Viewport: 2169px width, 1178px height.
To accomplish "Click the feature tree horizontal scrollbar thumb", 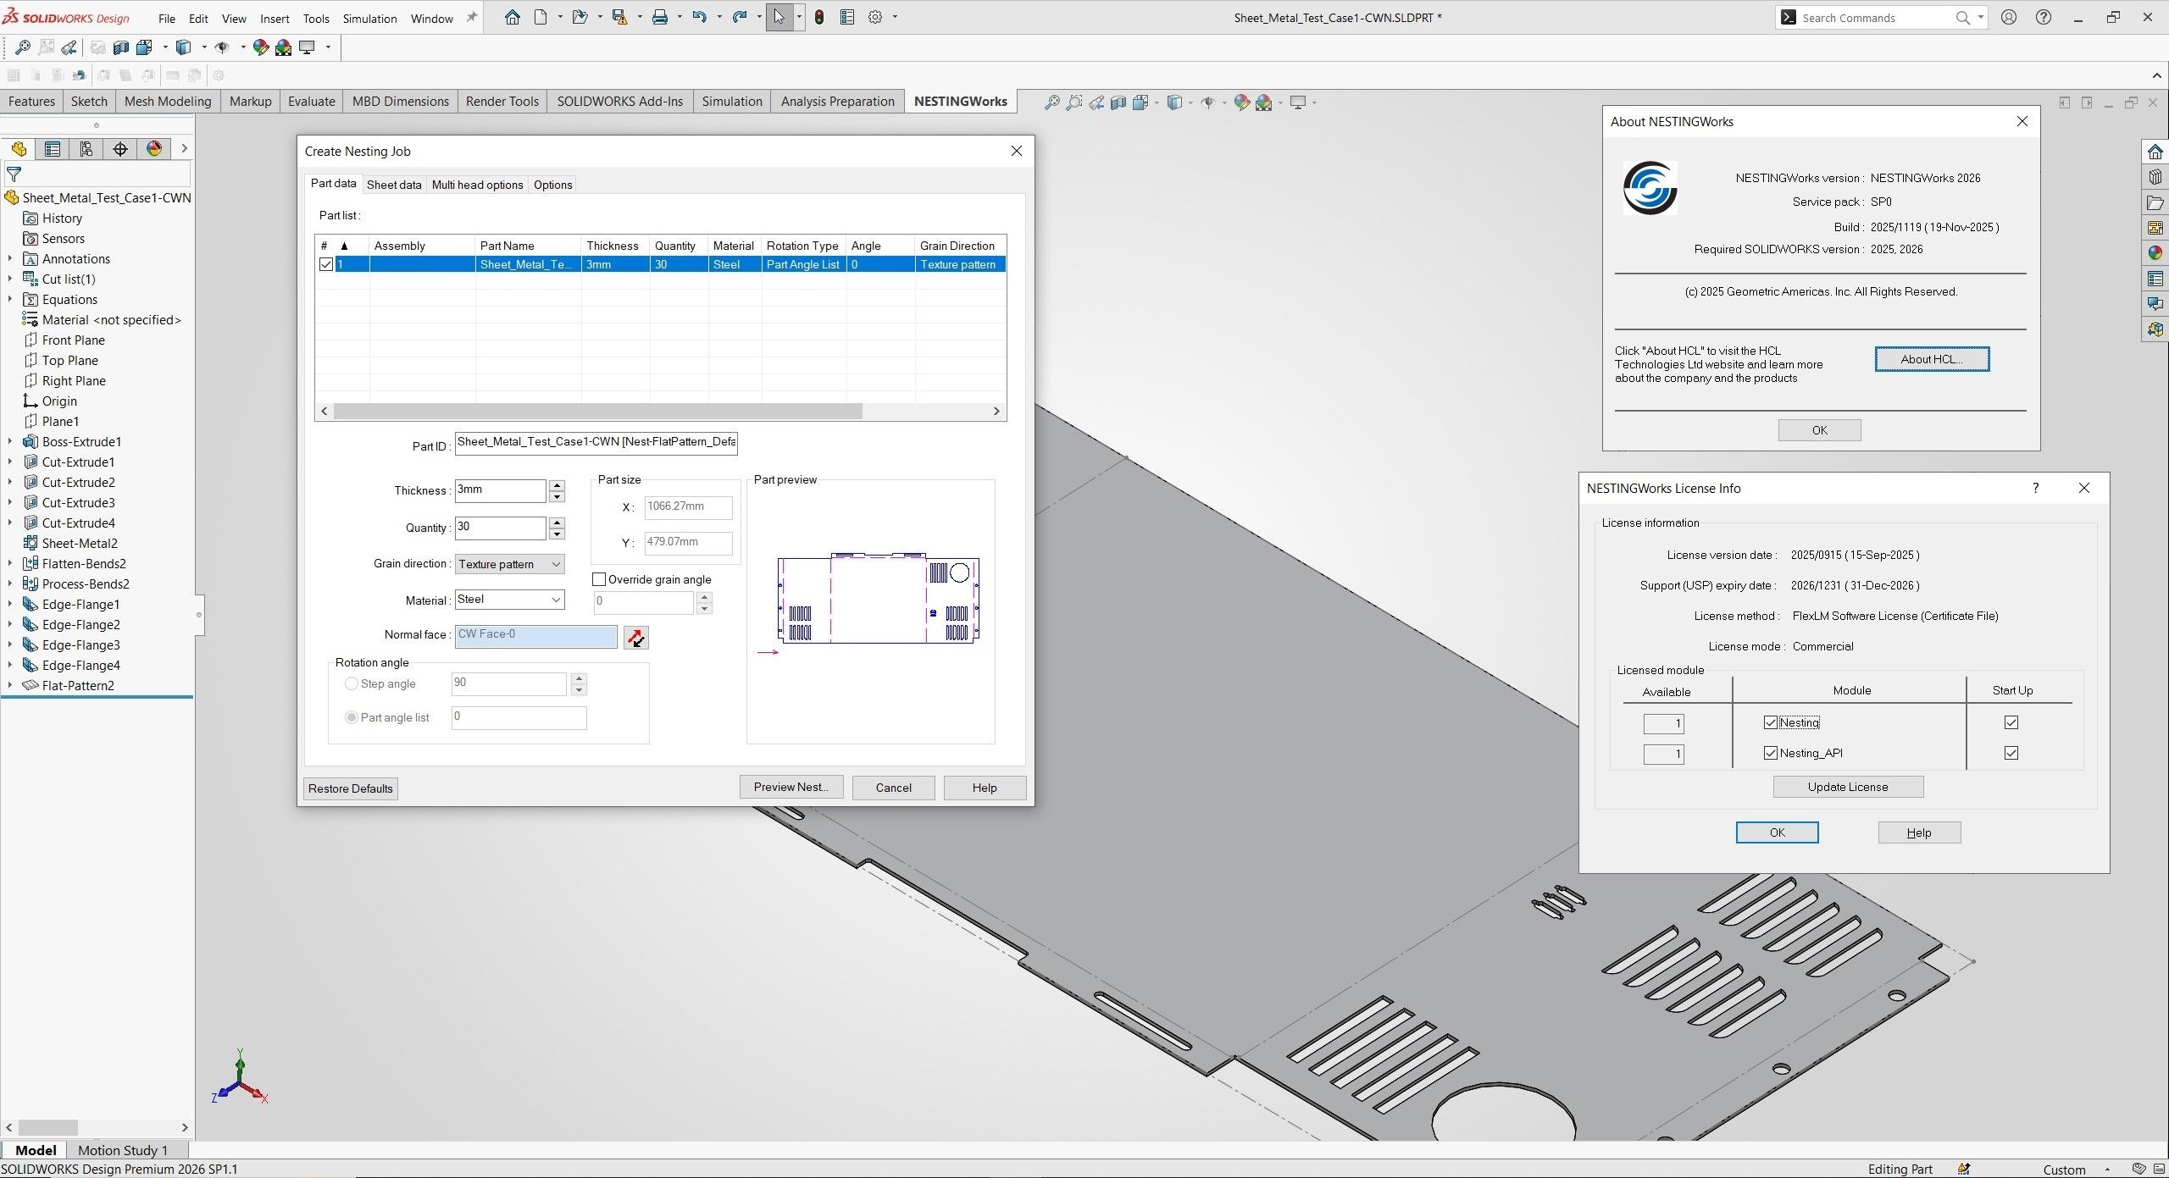I will pyautogui.click(x=48, y=1128).
